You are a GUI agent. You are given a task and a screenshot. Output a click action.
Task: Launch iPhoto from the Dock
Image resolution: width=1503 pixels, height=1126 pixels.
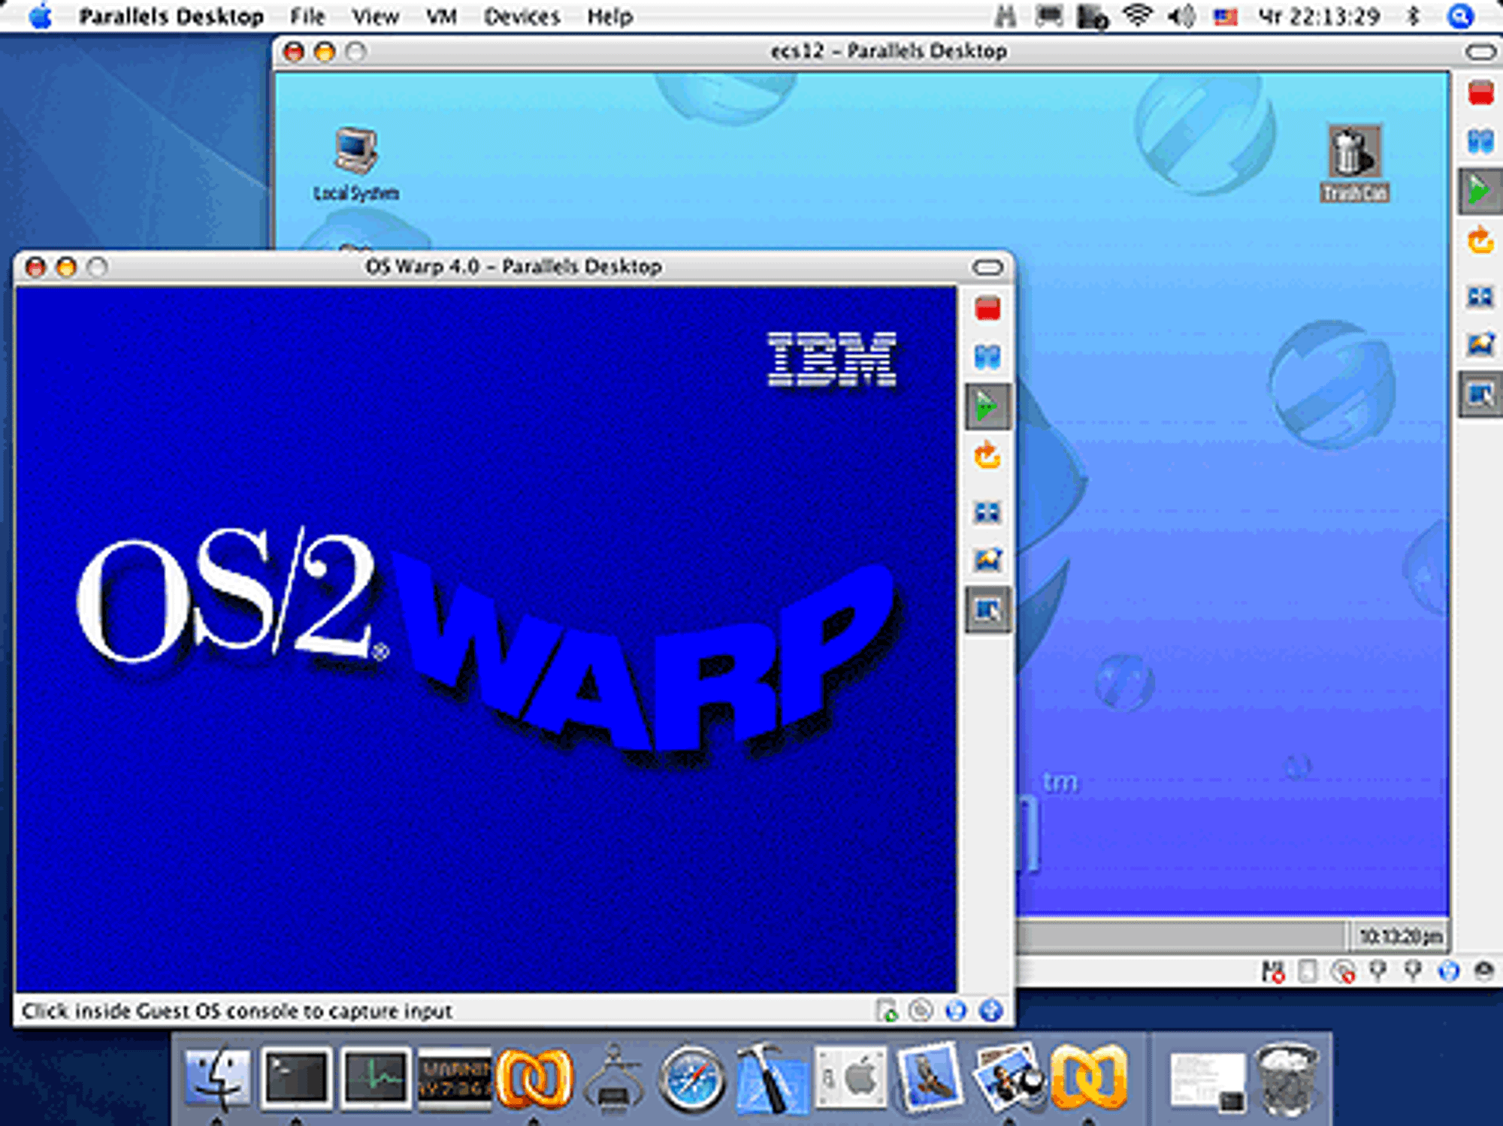1009,1079
